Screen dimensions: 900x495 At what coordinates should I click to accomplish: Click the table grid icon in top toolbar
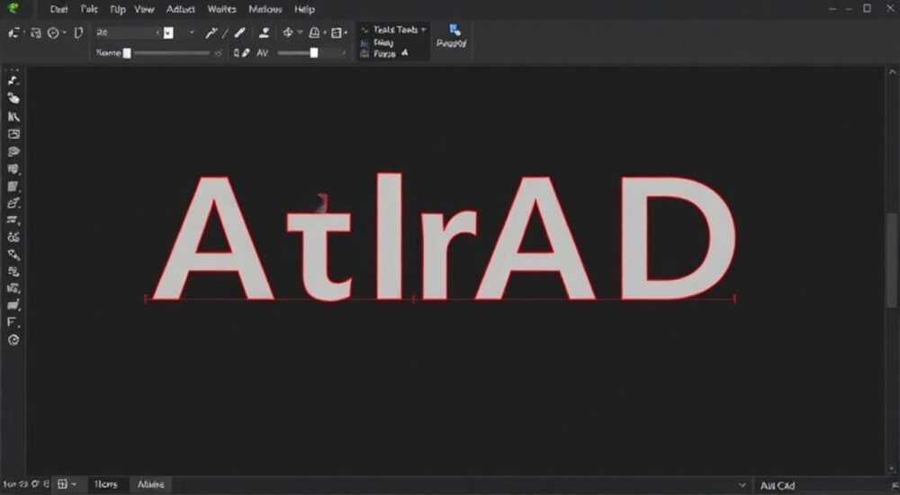[337, 32]
